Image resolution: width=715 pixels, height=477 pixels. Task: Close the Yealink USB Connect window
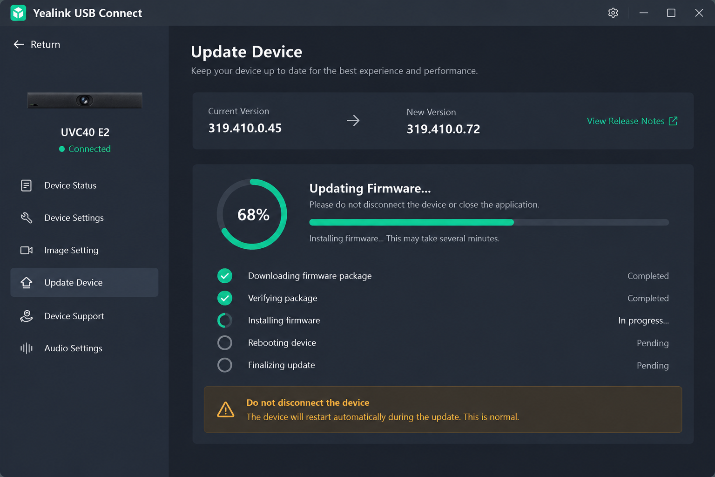(x=699, y=13)
